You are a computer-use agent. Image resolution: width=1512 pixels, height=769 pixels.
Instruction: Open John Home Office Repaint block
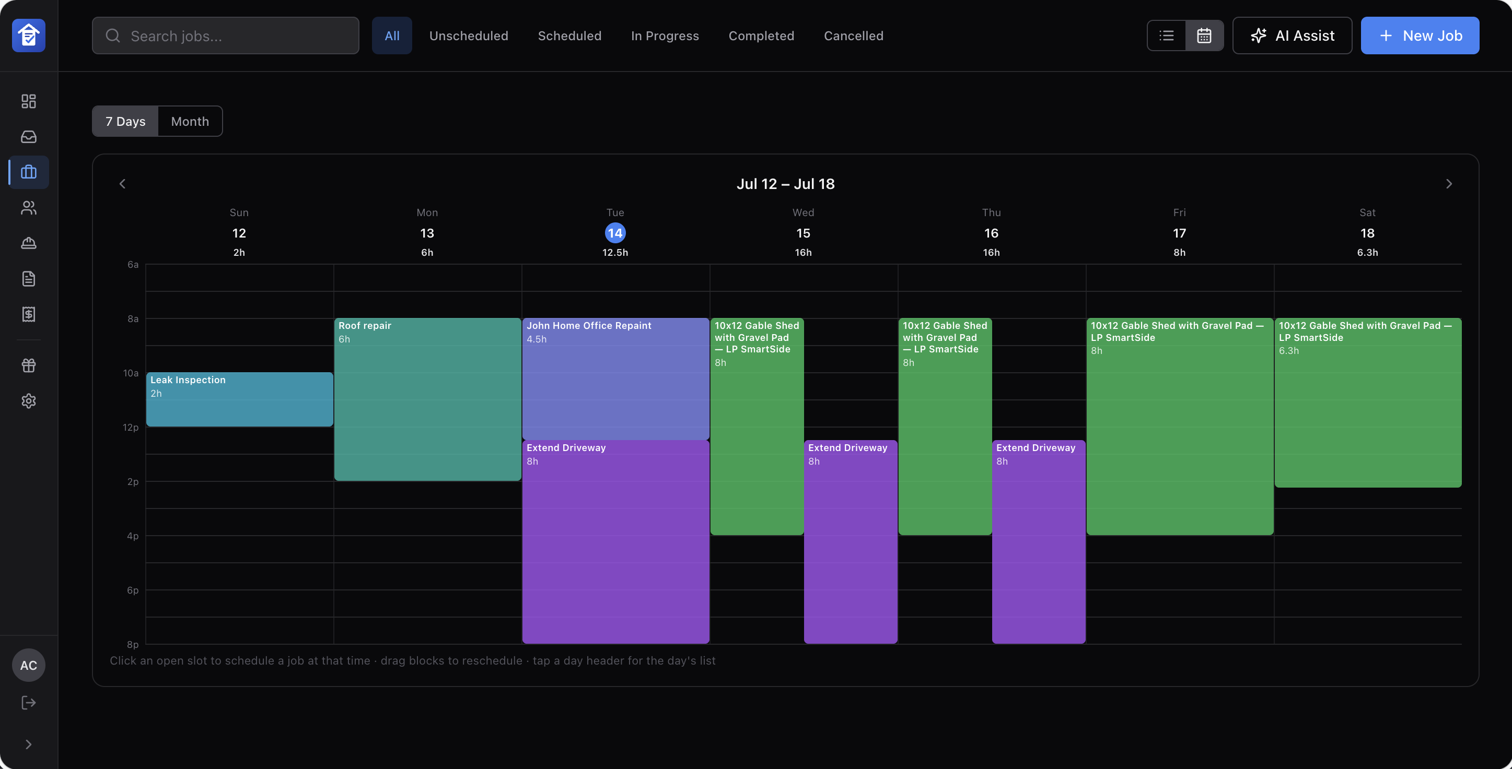point(615,379)
